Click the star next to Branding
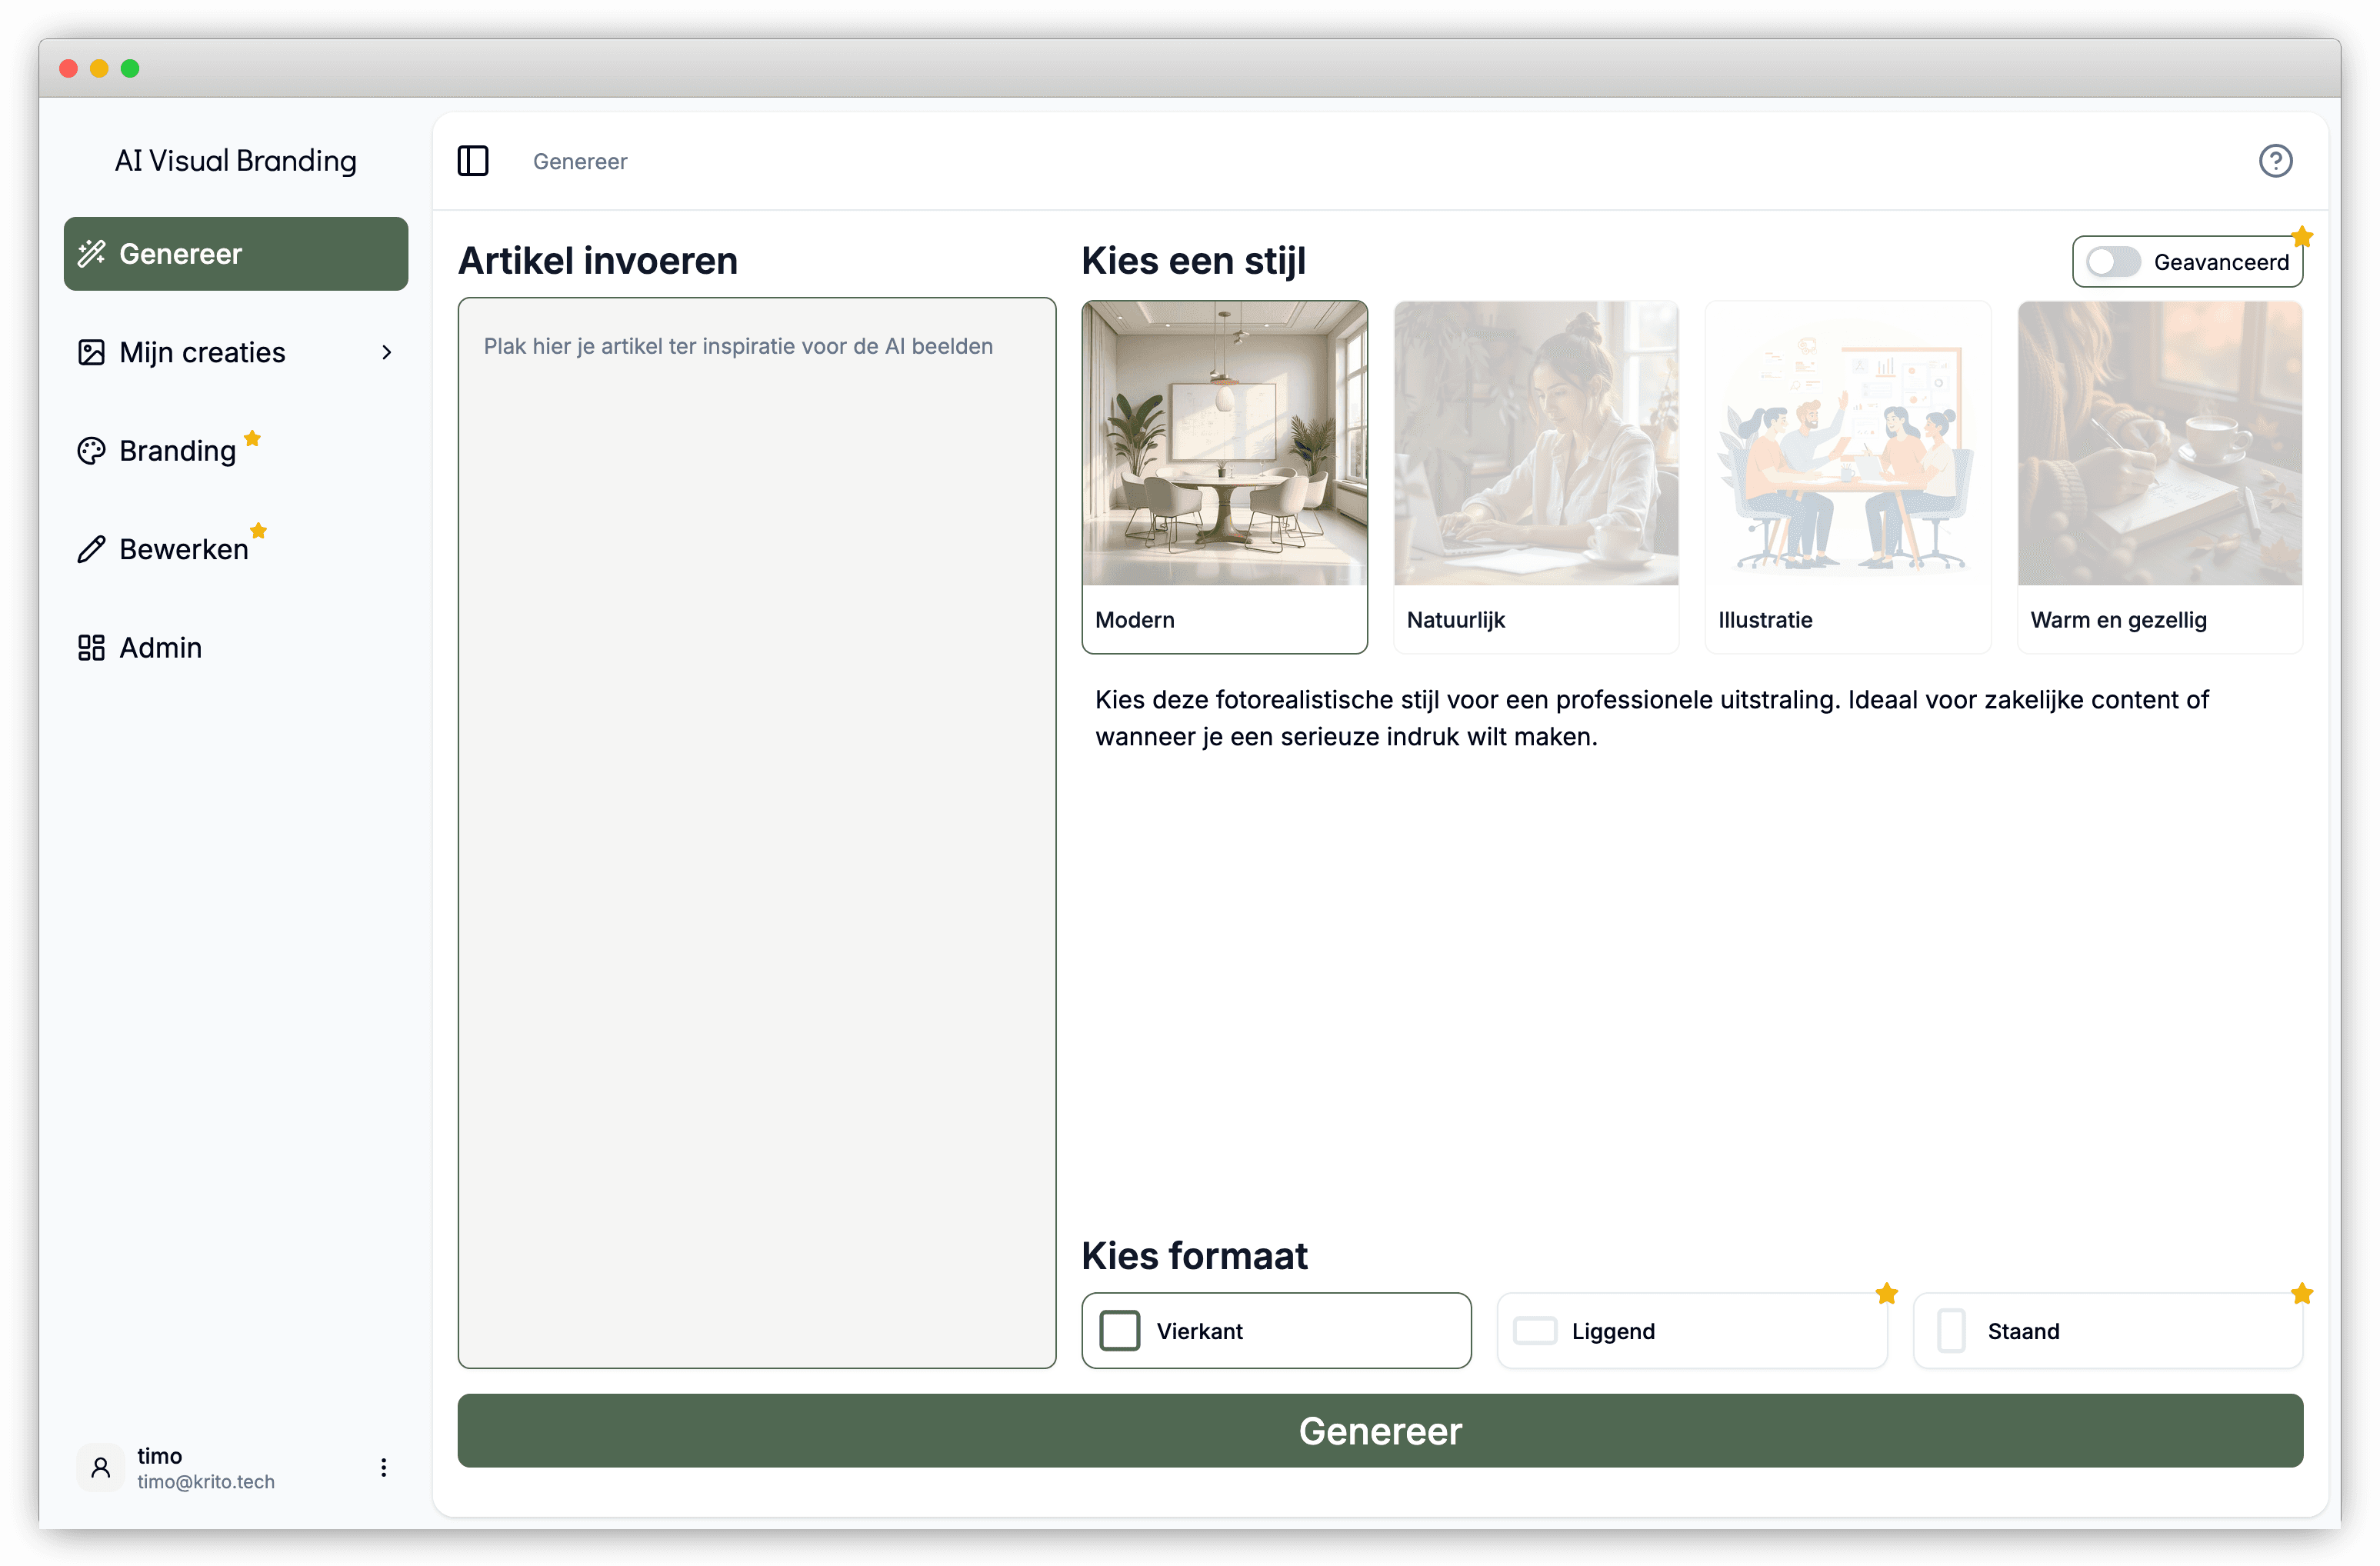2380x1566 pixels. pyautogui.click(x=253, y=438)
